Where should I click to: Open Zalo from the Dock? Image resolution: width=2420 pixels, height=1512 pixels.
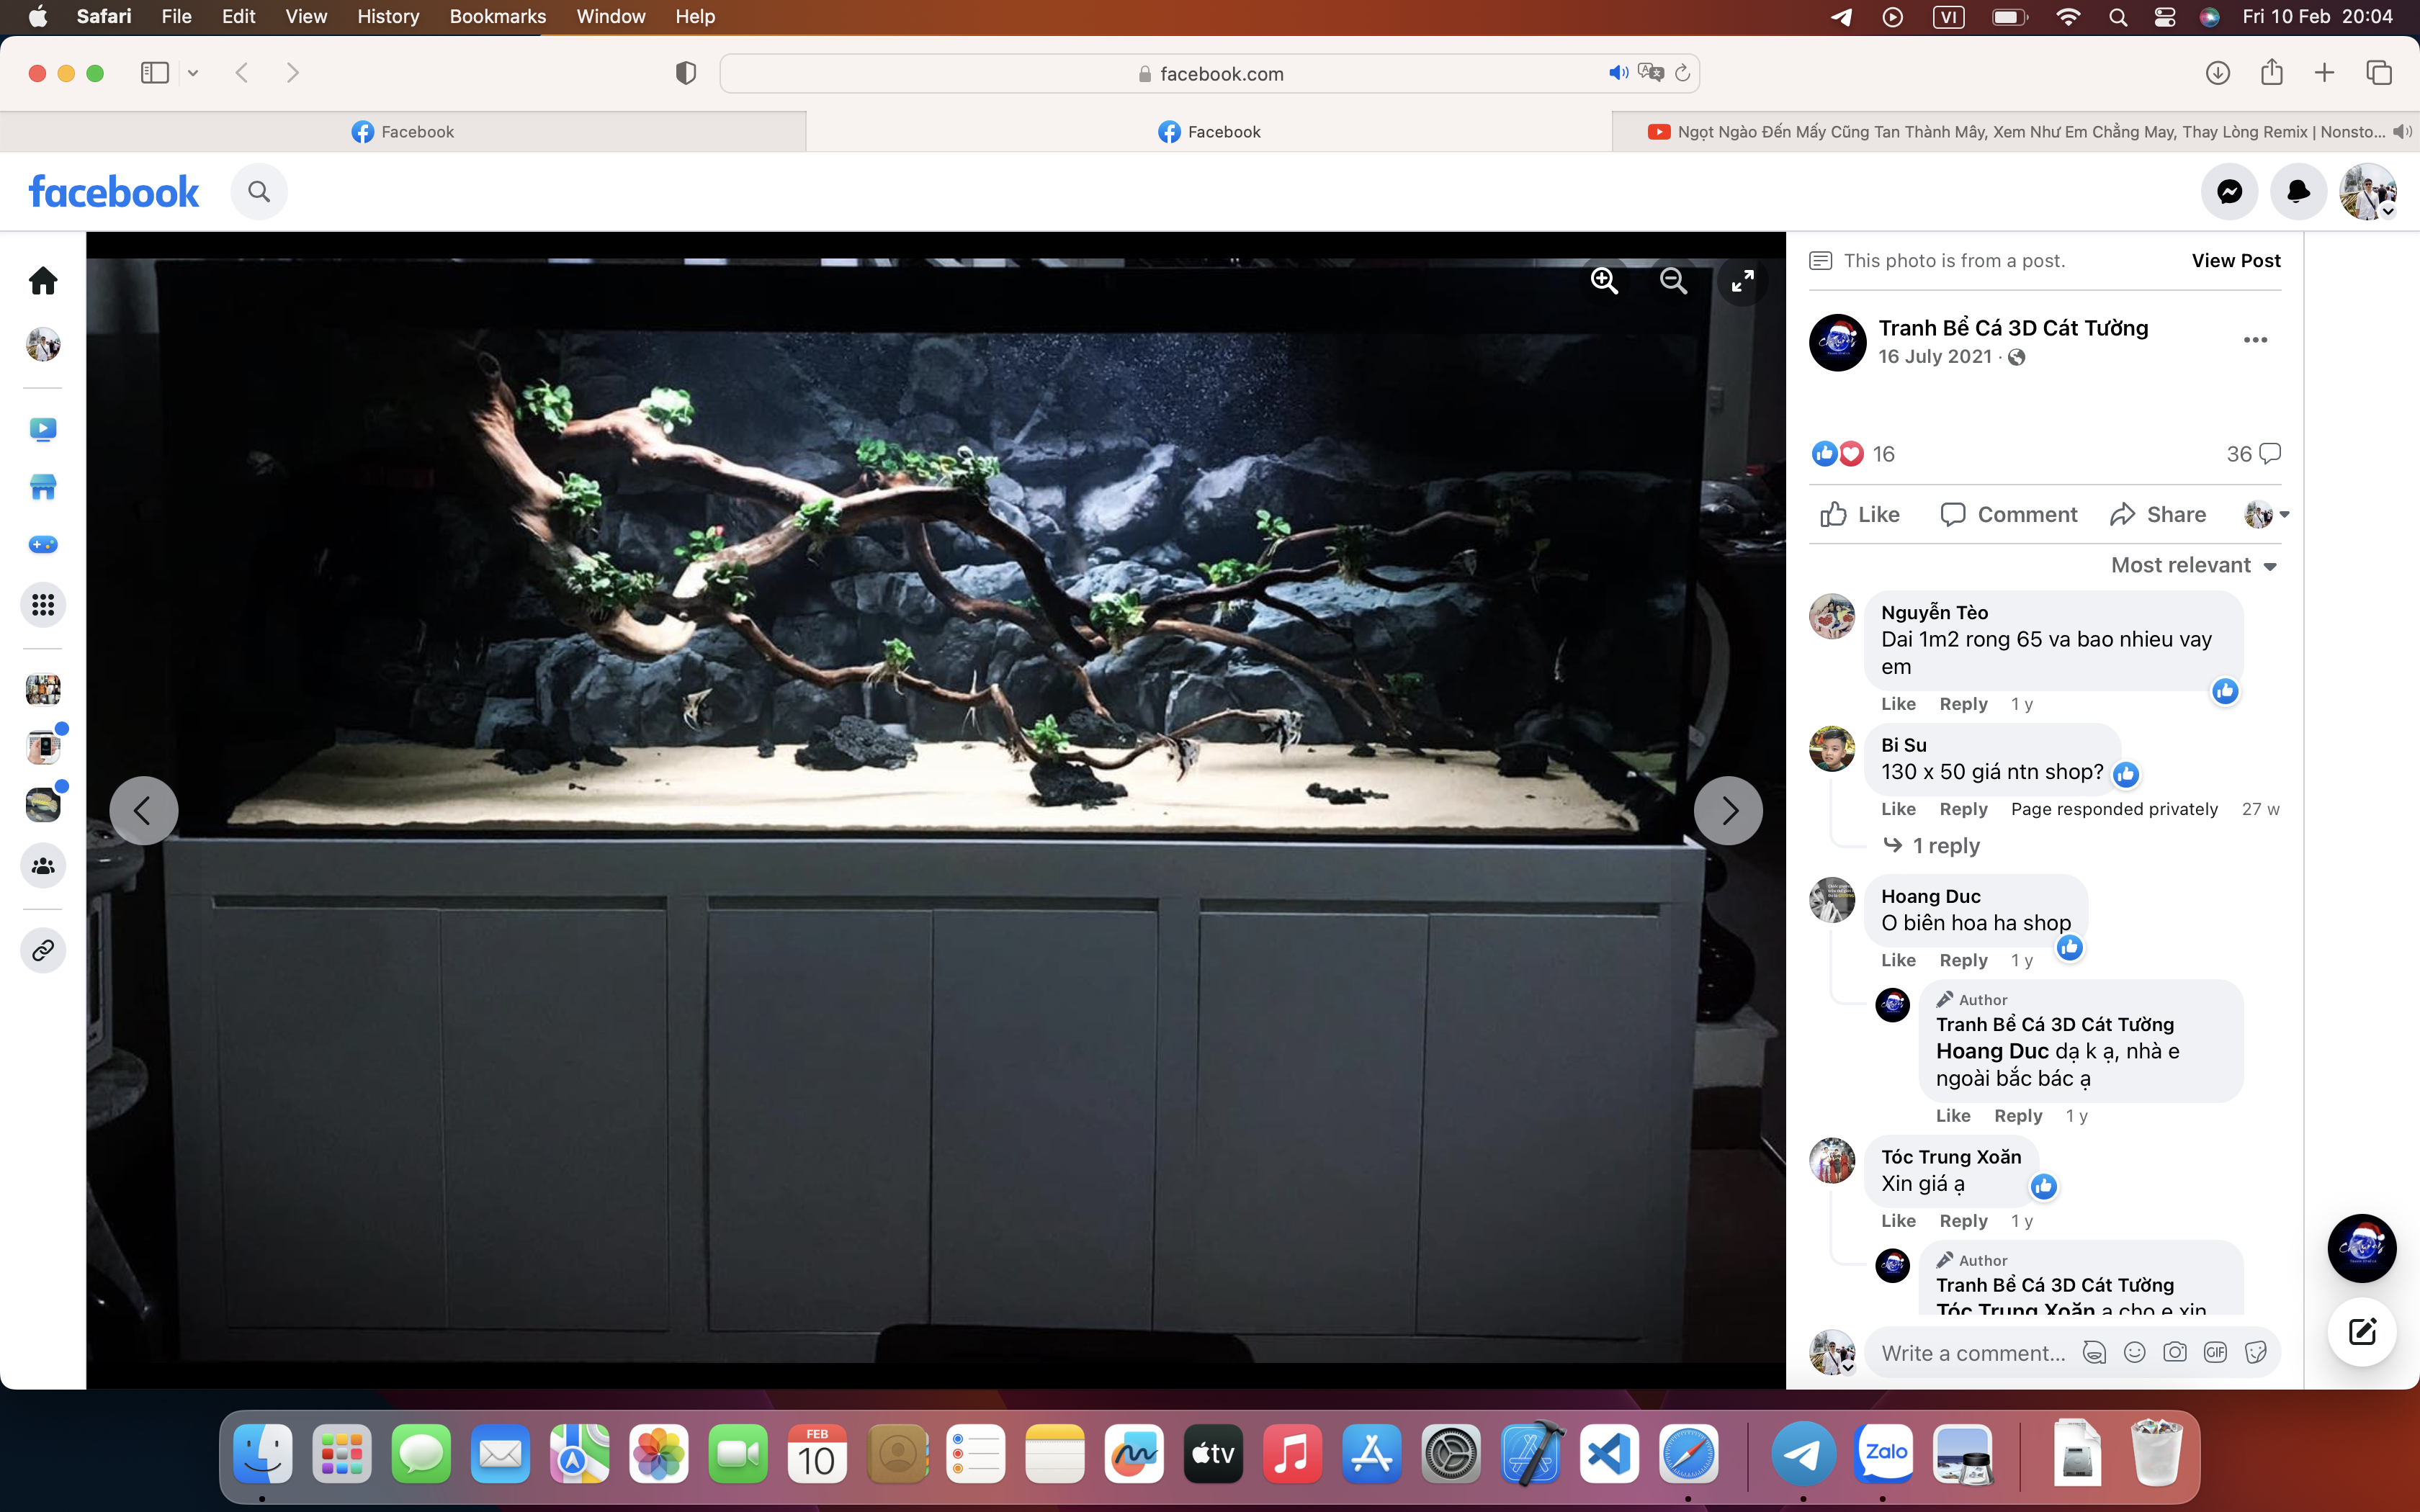(x=1884, y=1453)
